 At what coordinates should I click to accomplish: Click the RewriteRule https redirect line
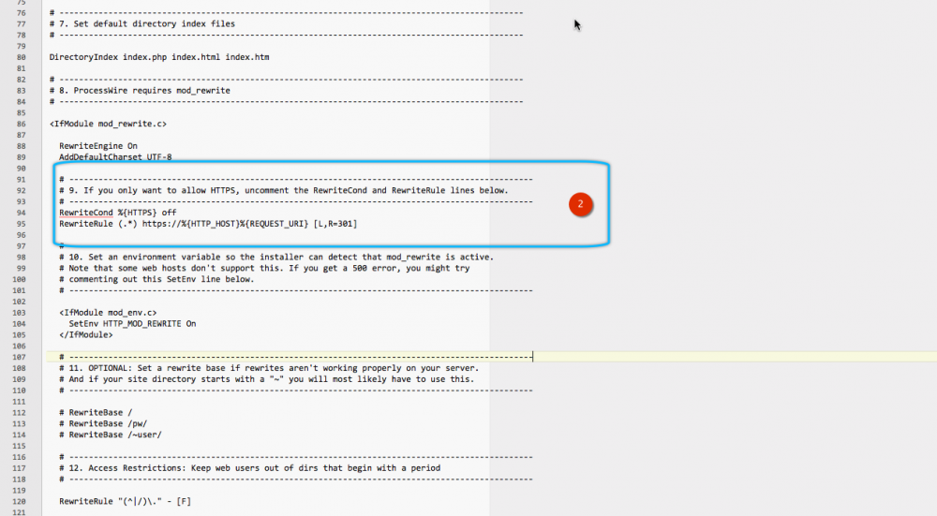tap(206, 224)
